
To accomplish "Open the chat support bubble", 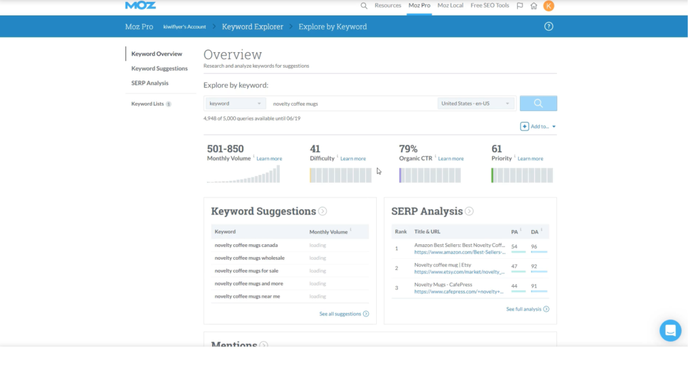I will (x=670, y=330).
